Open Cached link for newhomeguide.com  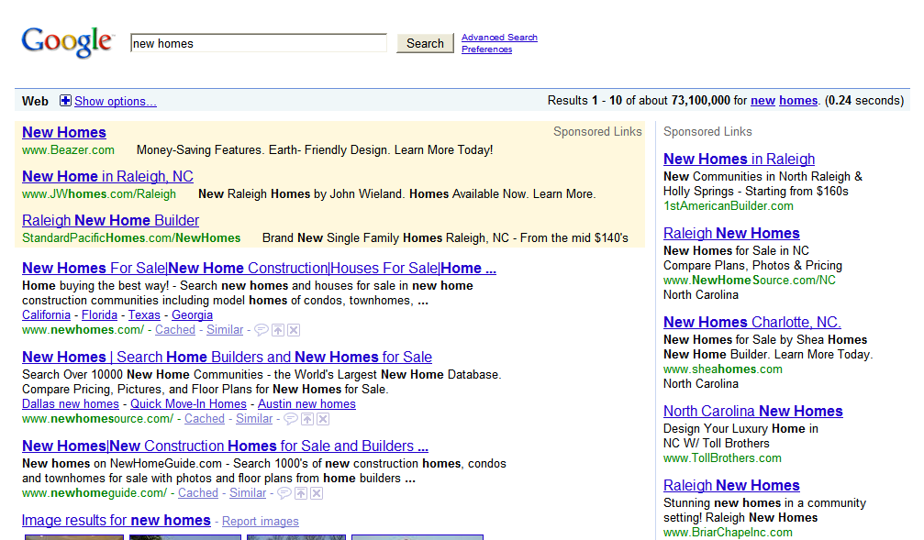(198, 493)
